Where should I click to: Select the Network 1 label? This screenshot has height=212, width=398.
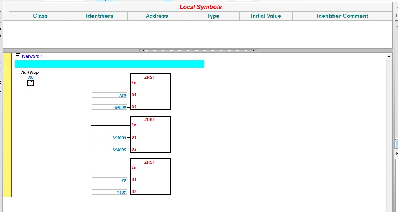point(32,56)
